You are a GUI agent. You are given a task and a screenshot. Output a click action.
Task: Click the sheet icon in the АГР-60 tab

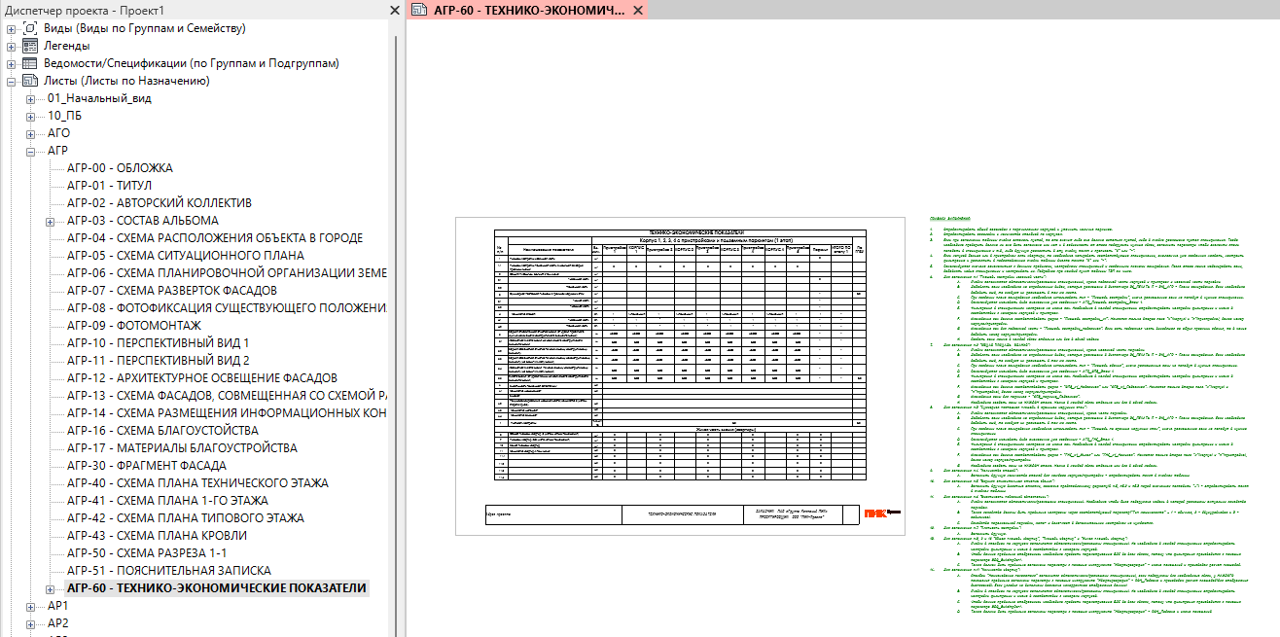(419, 10)
